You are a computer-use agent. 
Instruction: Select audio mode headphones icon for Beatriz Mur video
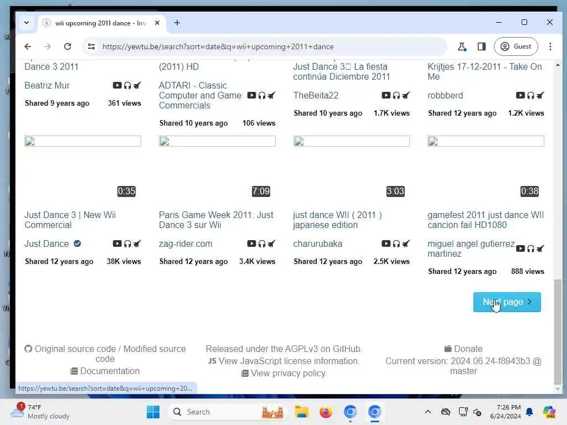pos(127,86)
